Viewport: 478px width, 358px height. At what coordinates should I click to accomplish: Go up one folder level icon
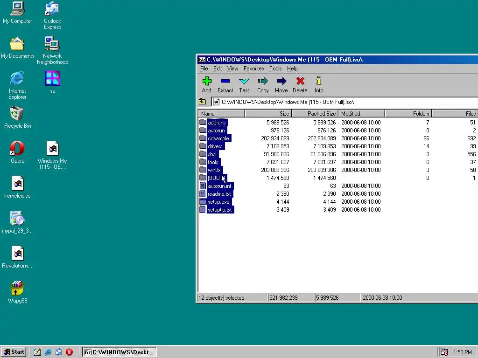coord(203,102)
